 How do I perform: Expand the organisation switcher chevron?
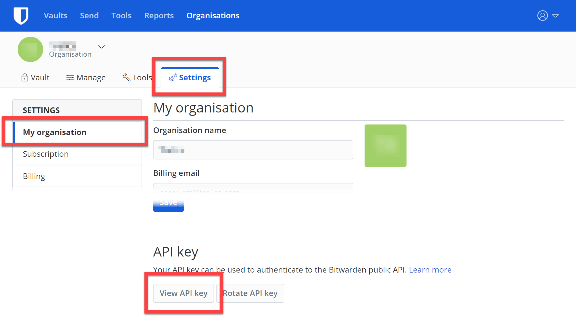(101, 47)
